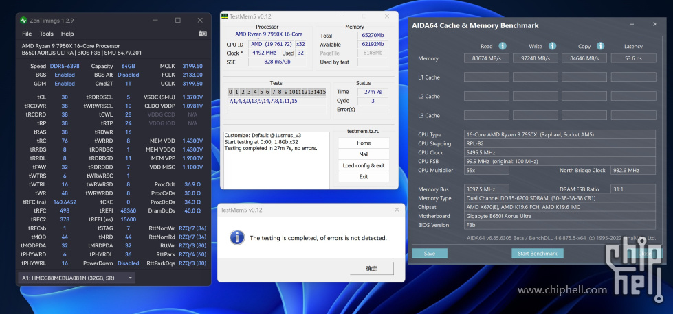Click Load config & exit button
This screenshot has height=314, width=673.
[364, 165]
